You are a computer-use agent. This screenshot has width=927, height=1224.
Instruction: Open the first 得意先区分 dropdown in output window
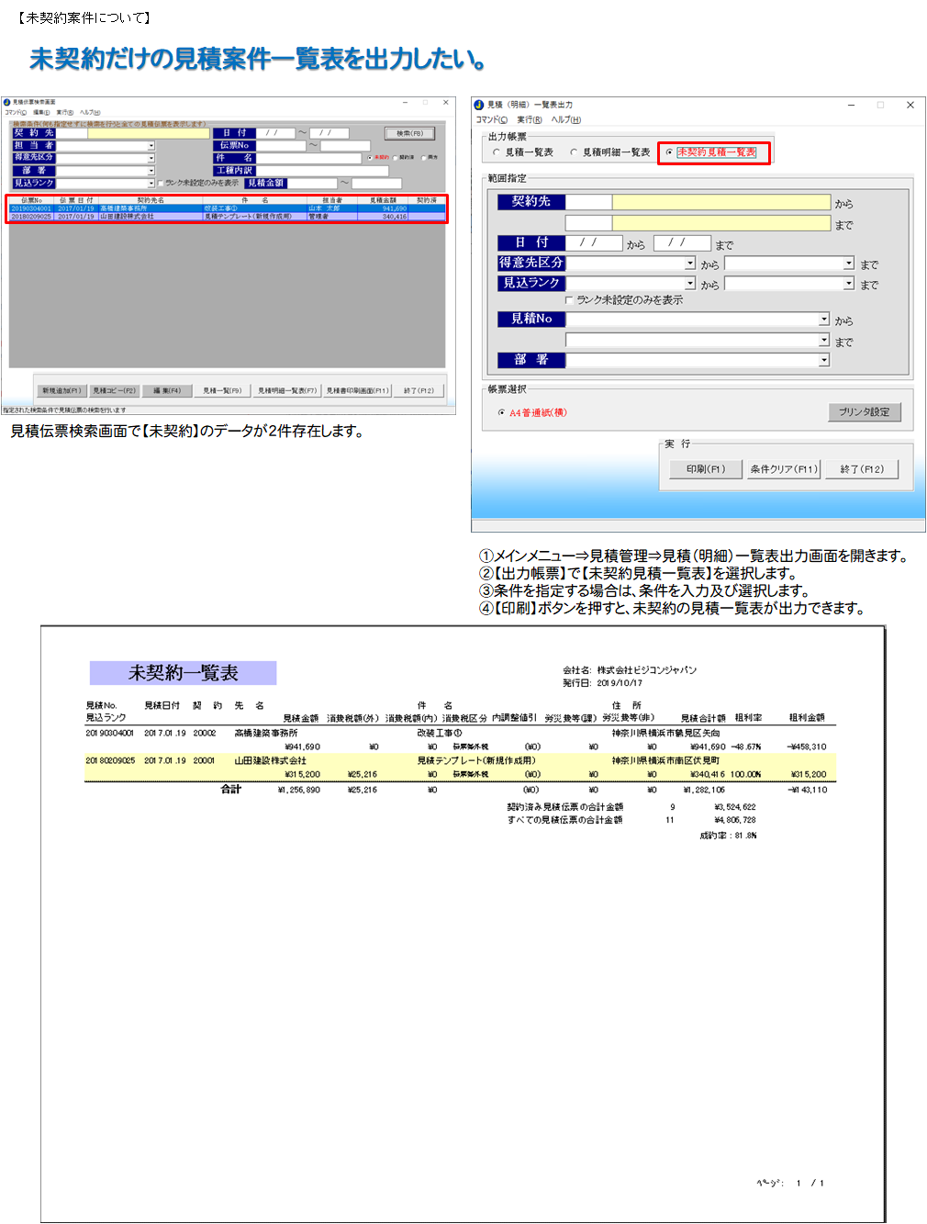pos(690,264)
